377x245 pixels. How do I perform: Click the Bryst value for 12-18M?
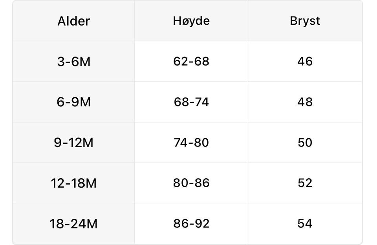tap(305, 183)
